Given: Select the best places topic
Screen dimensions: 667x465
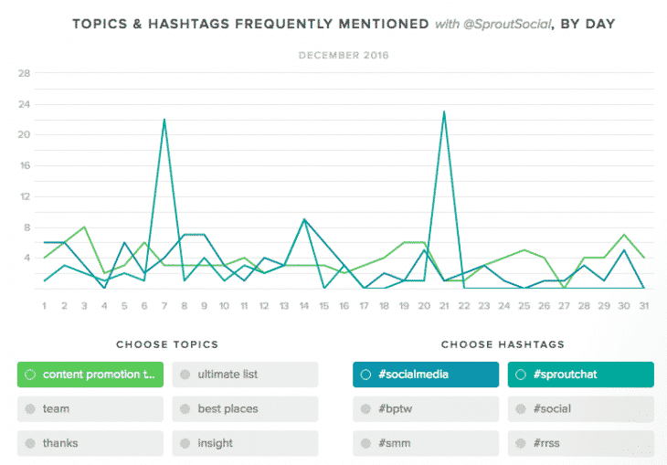Looking at the screenshot, I should 245,409.
